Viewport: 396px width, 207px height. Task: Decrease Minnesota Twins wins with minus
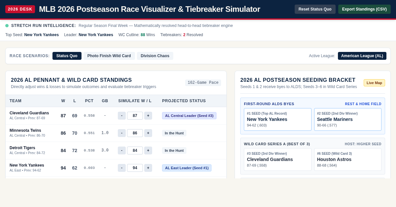pos(122,133)
